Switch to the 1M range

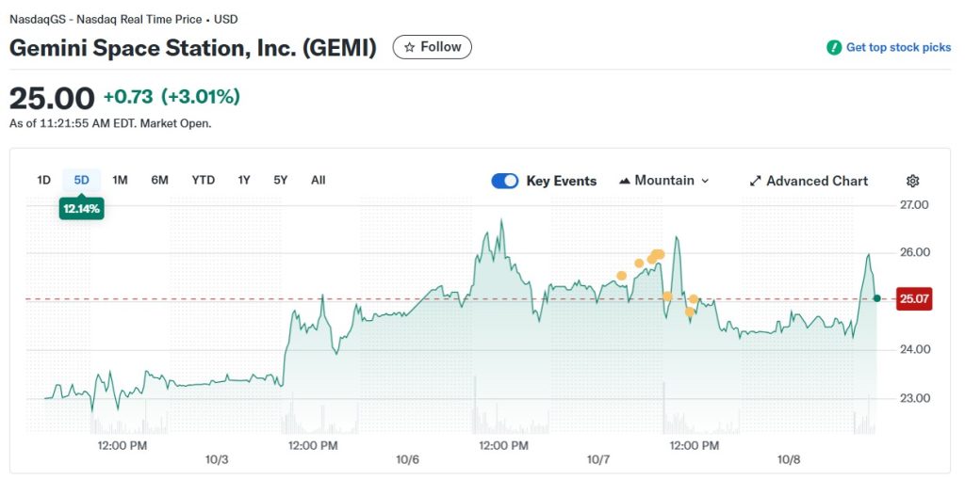pos(120,180)
